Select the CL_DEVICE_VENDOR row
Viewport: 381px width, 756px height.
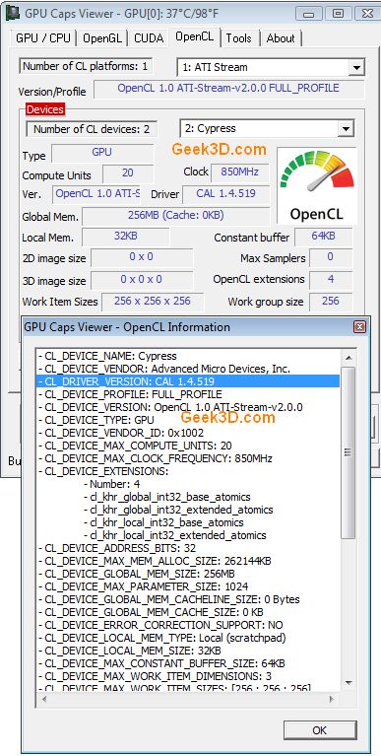188,369
